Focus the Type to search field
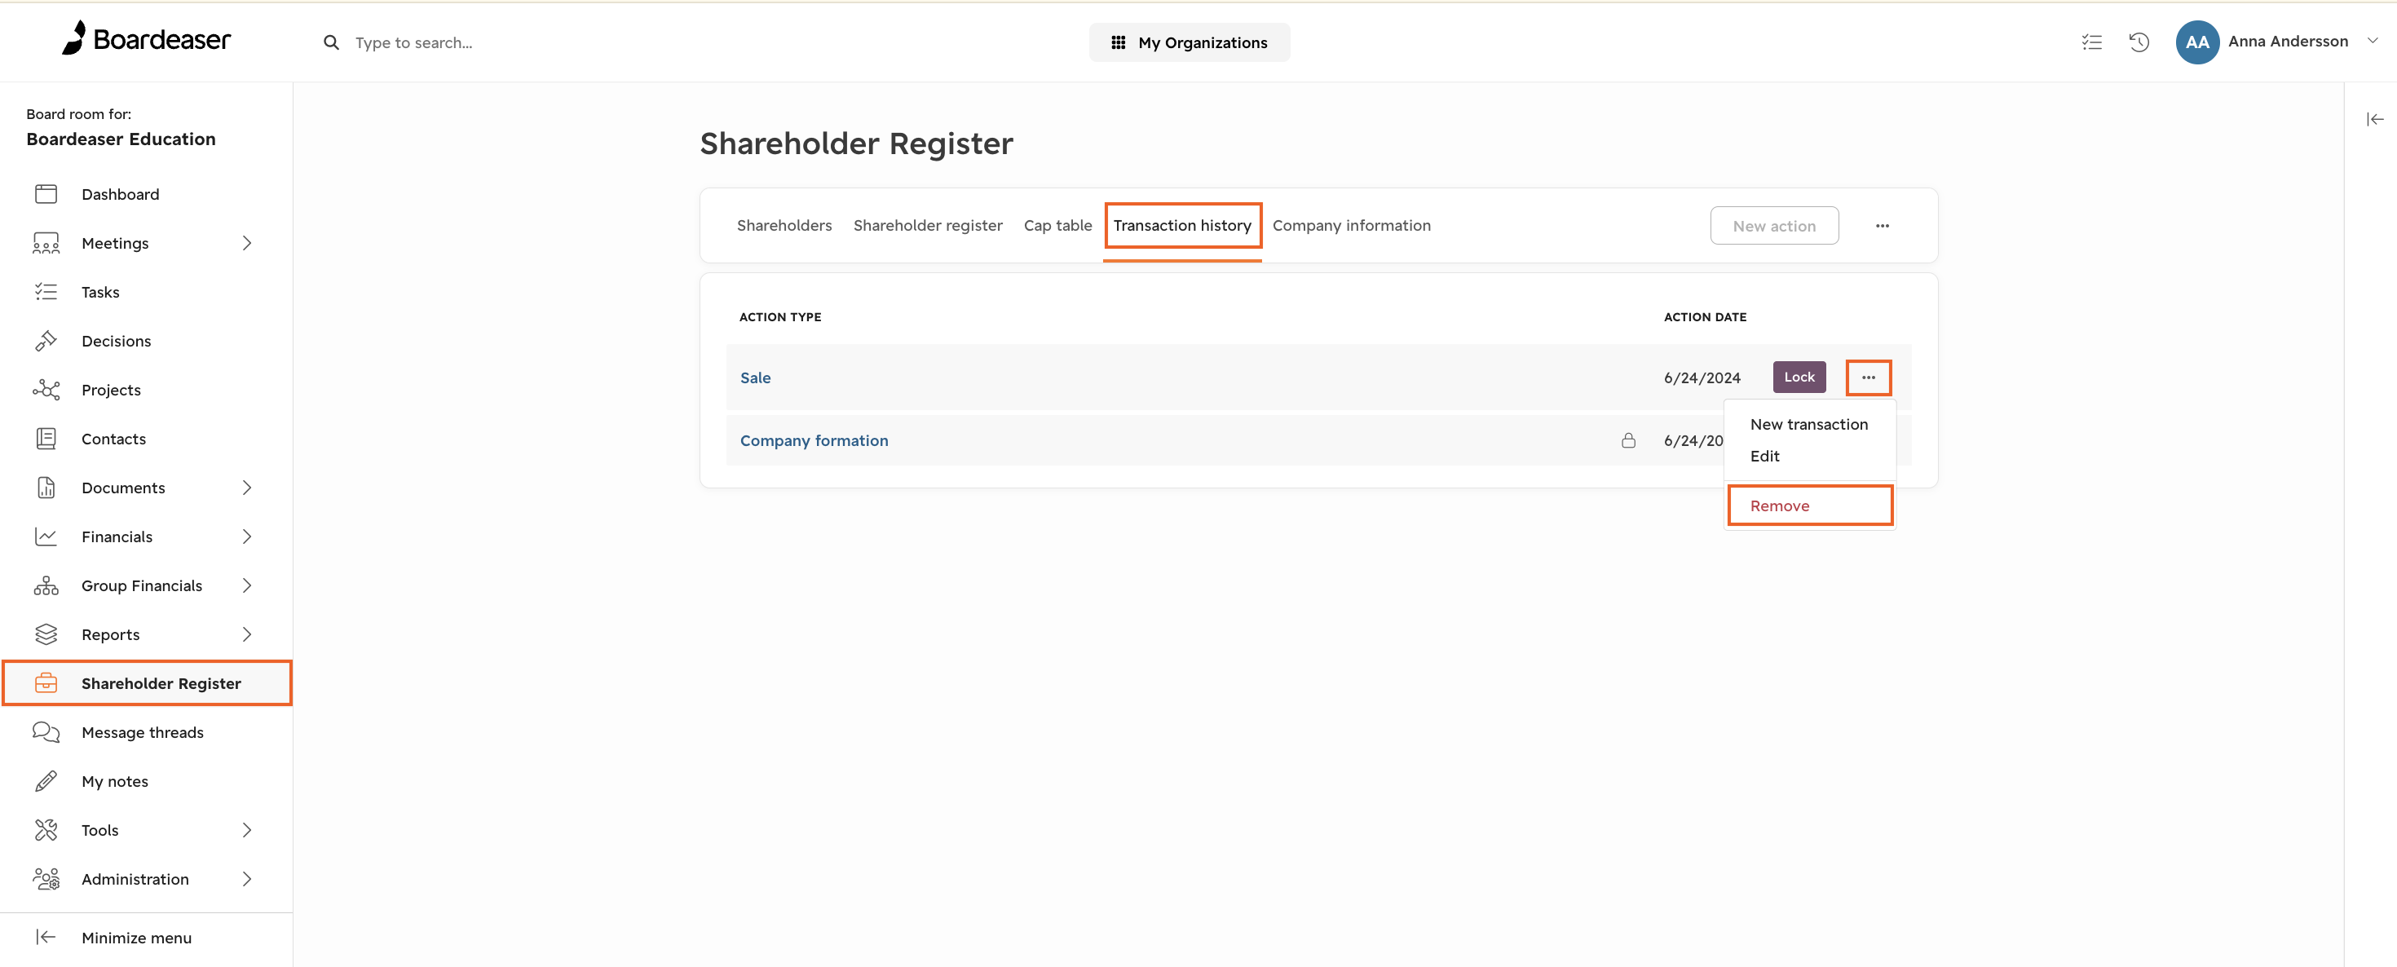The width and height of the screenshot is (2397, 967). pyautogui.click(x=413, y=43)
